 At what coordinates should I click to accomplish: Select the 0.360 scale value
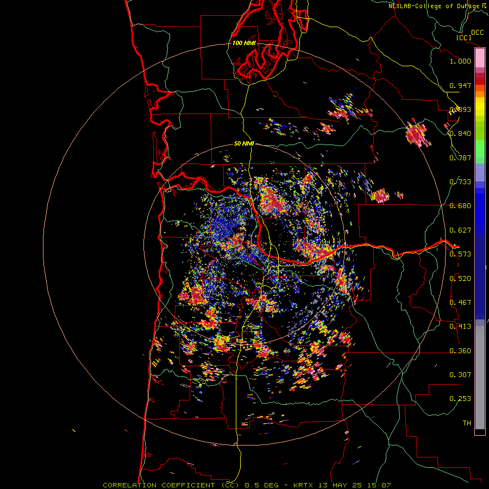point(460,351)
